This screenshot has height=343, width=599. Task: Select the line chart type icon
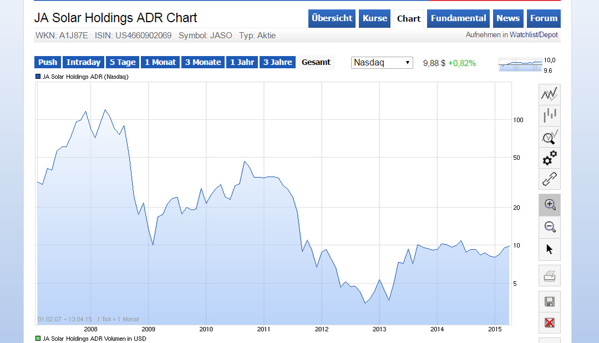[x=550, y=94]
